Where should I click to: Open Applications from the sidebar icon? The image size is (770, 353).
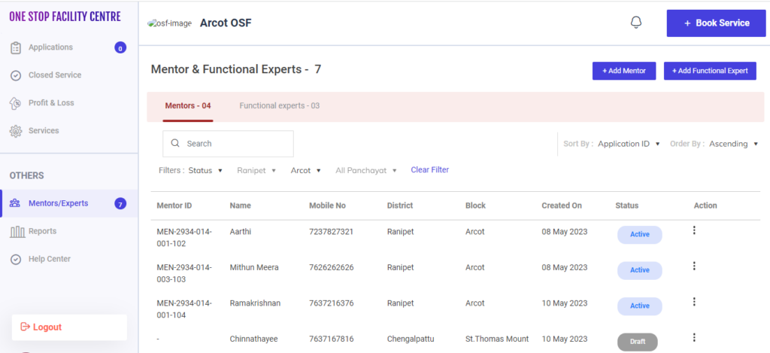point(15,47)
